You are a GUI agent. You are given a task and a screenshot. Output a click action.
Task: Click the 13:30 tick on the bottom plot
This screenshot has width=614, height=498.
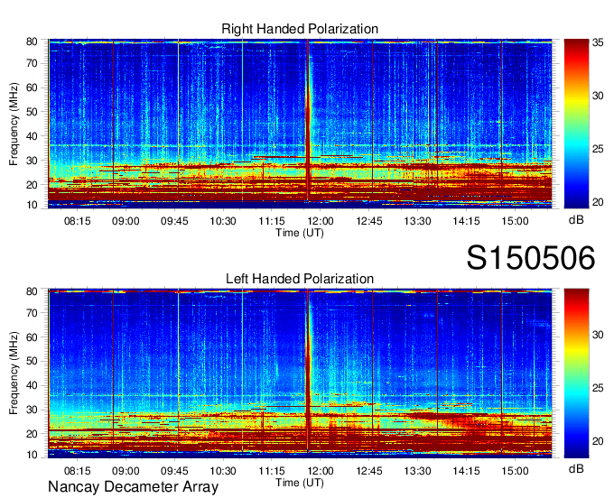(x=417, y=471)
